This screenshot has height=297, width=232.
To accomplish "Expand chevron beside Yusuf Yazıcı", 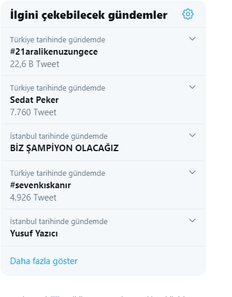I will pos(192,221).
